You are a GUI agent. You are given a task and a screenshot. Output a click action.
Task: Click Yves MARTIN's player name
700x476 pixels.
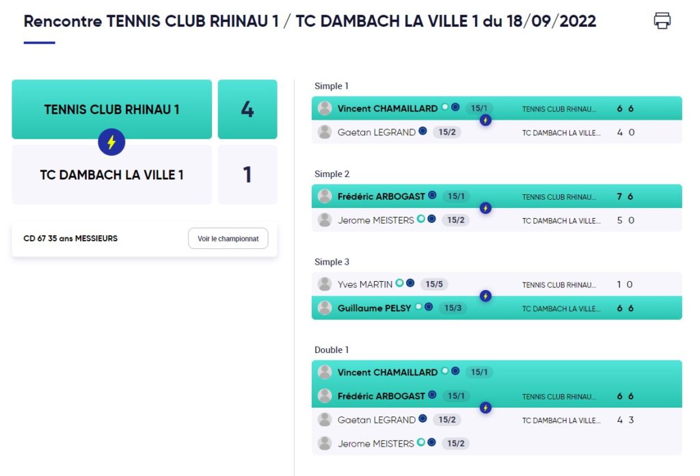pyautogui.click(x=365, y=285)
